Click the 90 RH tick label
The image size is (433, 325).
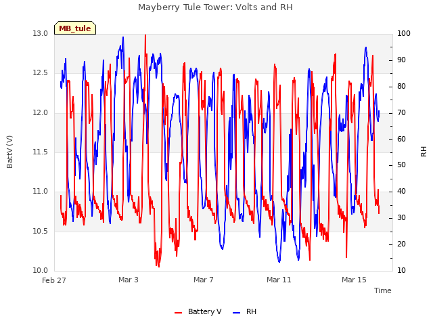pos(401,60)
